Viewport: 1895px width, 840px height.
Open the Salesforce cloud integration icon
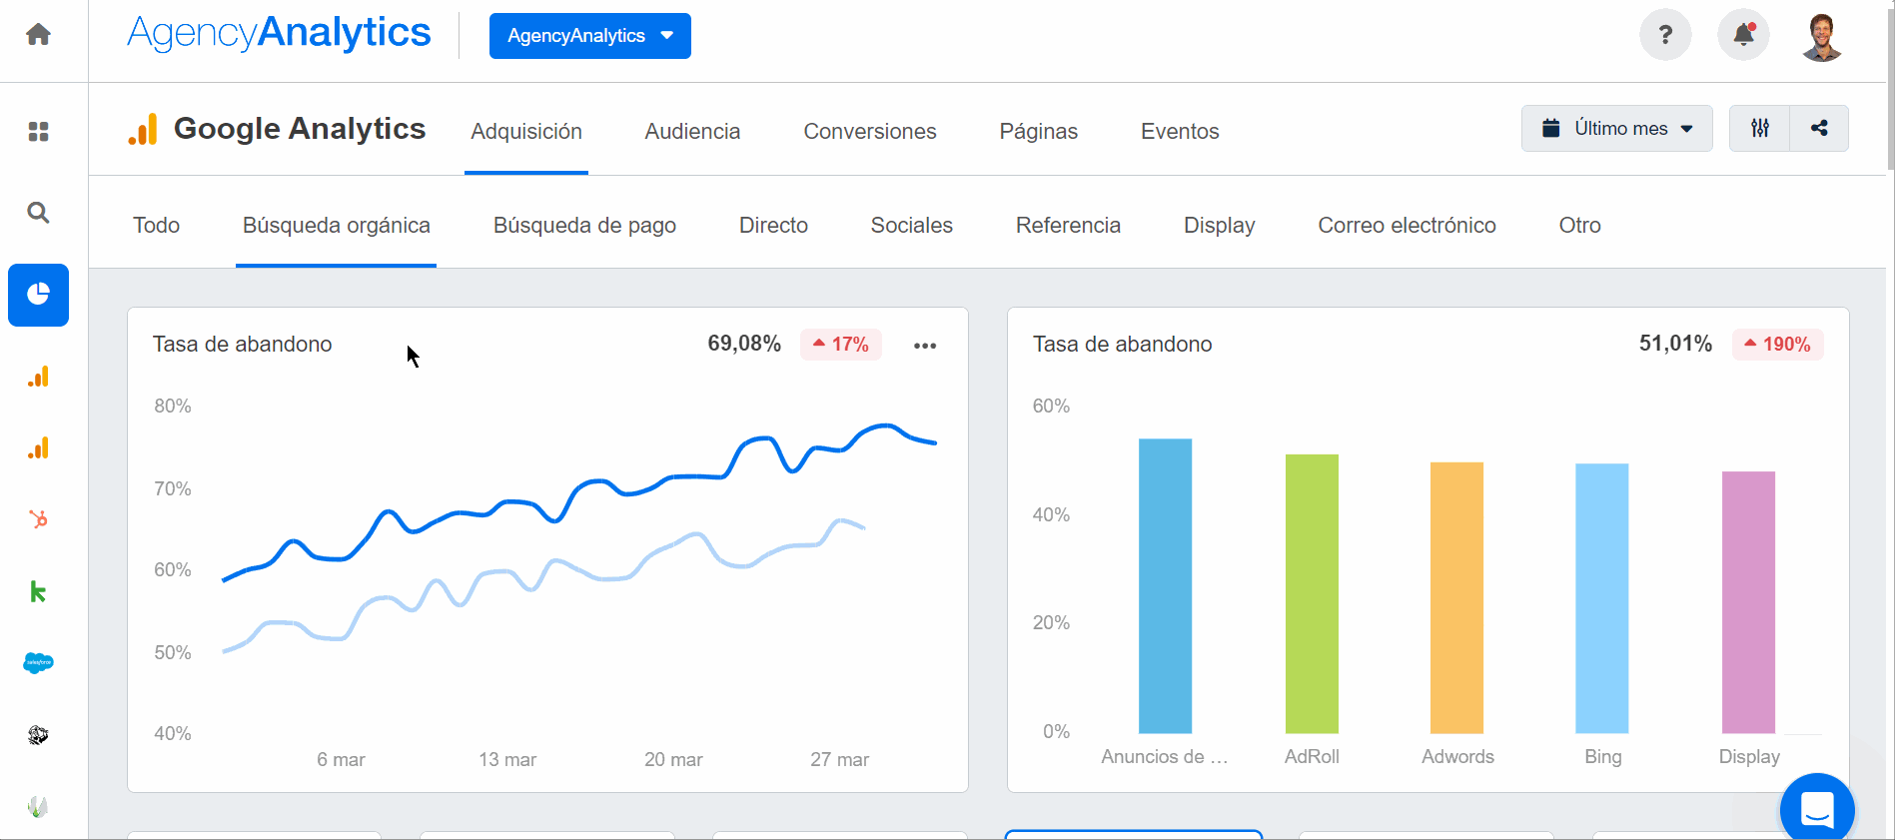38,663
